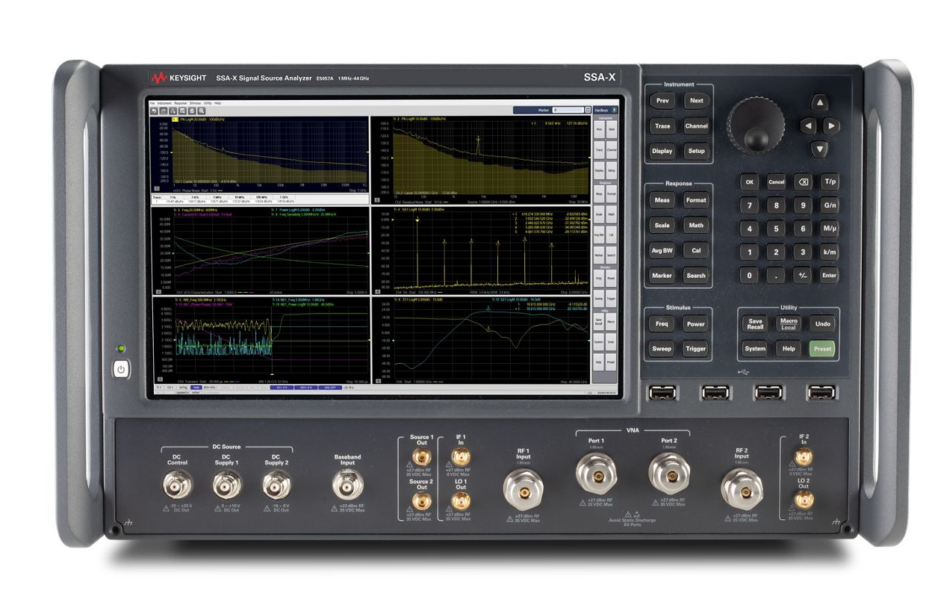This screenshot has width=926, height=614.
Task: Click the Marker value input field
Action: 568,110
